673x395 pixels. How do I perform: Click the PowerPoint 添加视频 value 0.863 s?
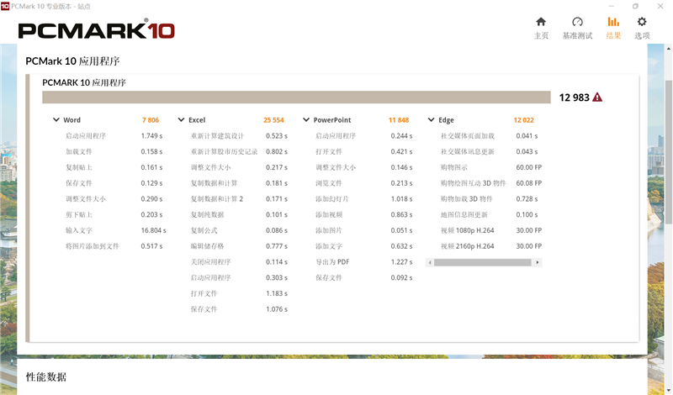click(401, 214)
